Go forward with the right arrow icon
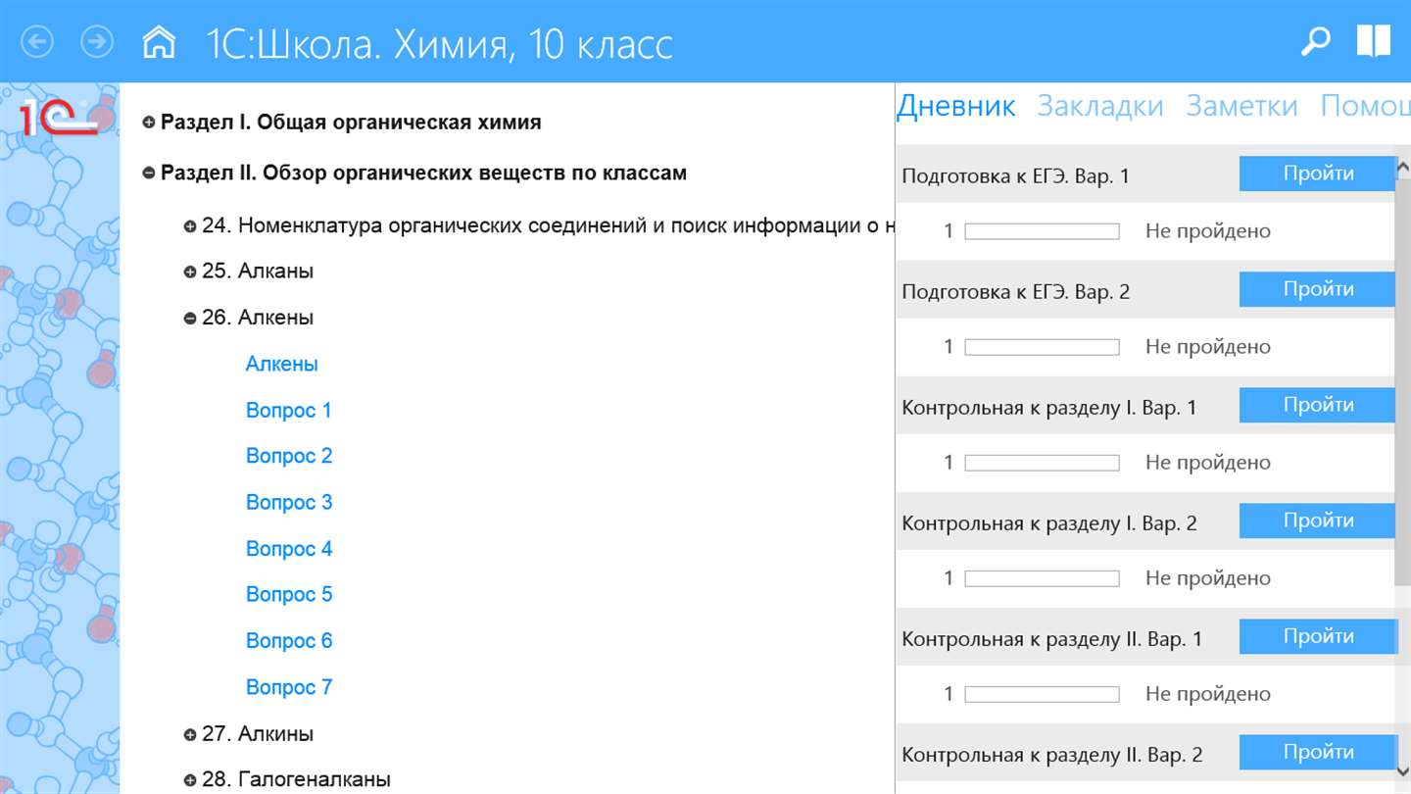The width and height of the screenshot is (1411, 794). [97, 41]
